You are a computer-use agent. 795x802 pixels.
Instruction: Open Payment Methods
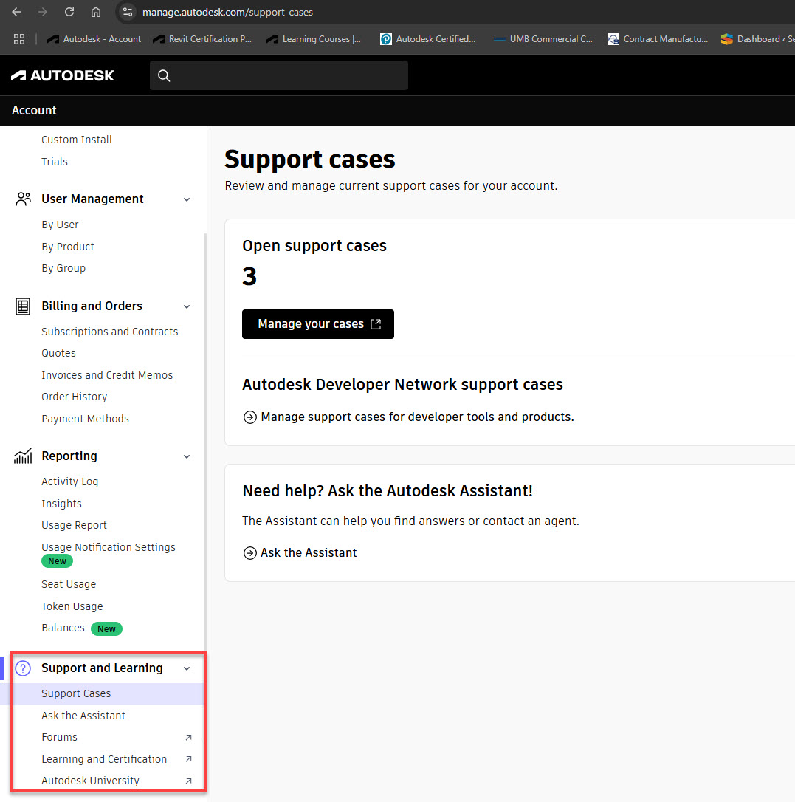[85, 419]
